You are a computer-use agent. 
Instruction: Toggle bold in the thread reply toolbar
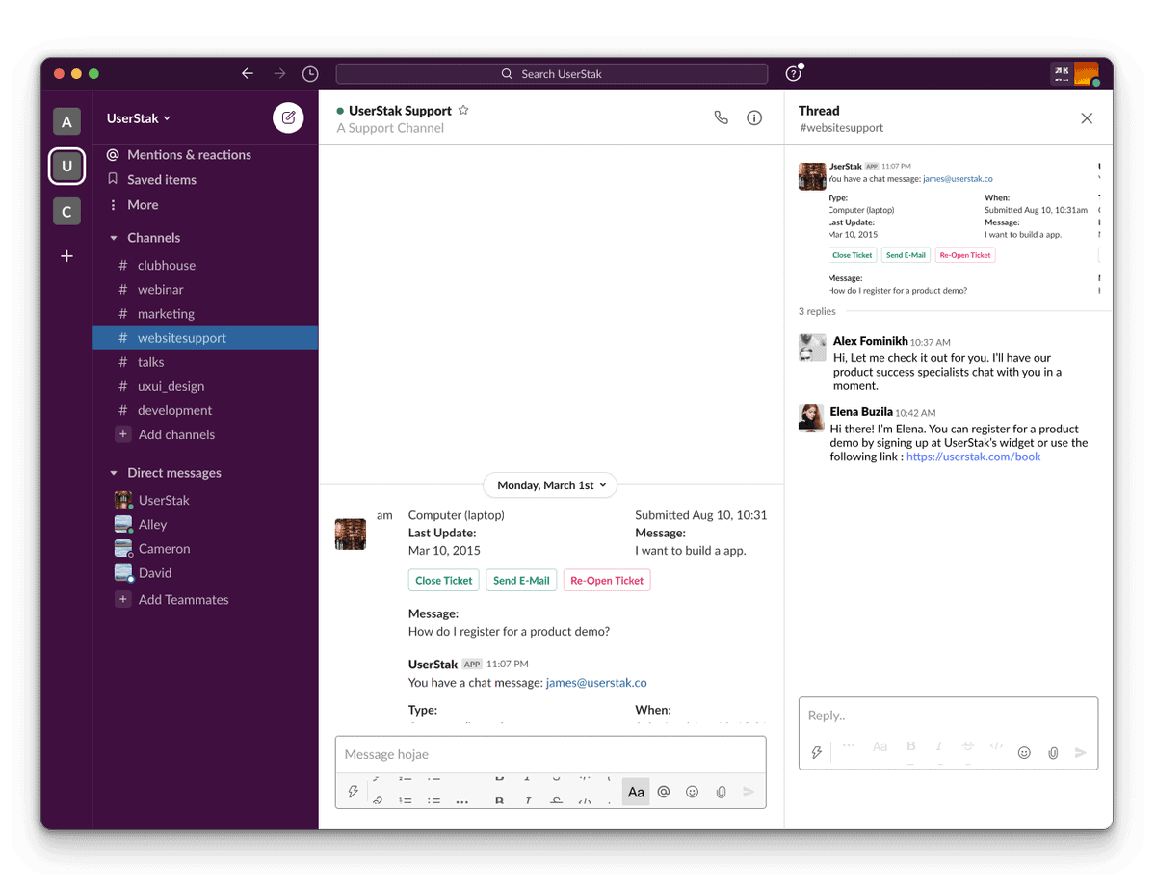tap(910, 746)
